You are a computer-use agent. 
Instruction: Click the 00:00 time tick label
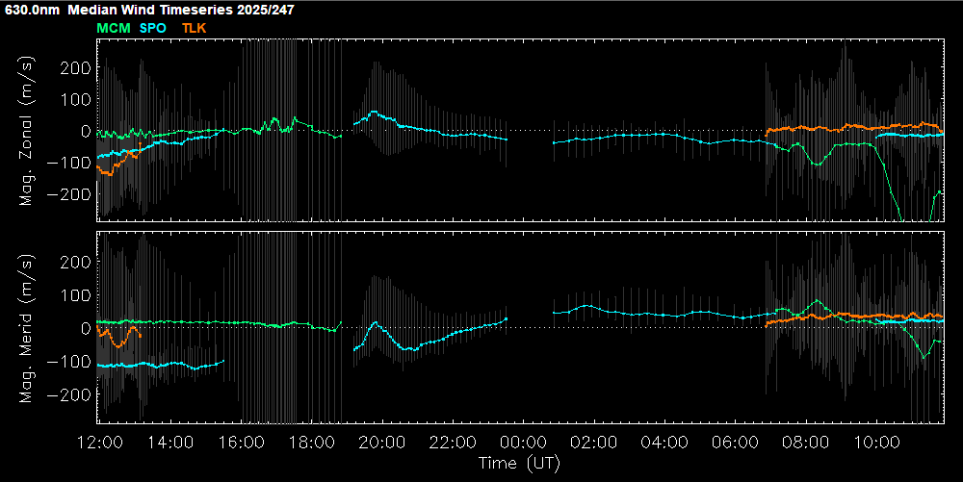point(523,443)
